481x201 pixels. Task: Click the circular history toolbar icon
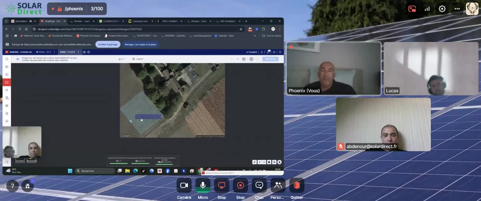[x=251, y=59]
